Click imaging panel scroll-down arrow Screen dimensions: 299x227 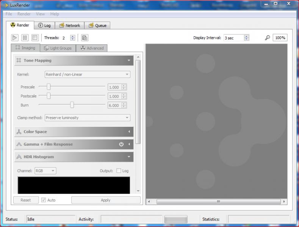click(x=138, y=191)
